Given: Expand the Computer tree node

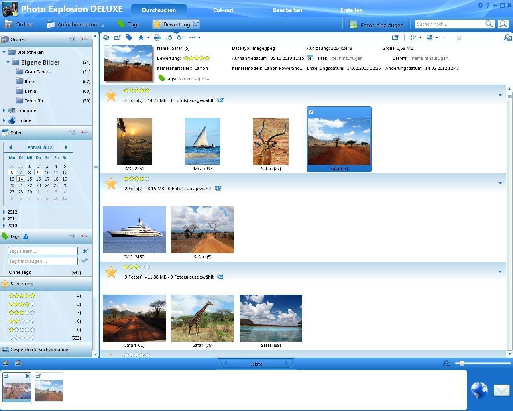Looking at the screenshot, I should tap(4, 110).
